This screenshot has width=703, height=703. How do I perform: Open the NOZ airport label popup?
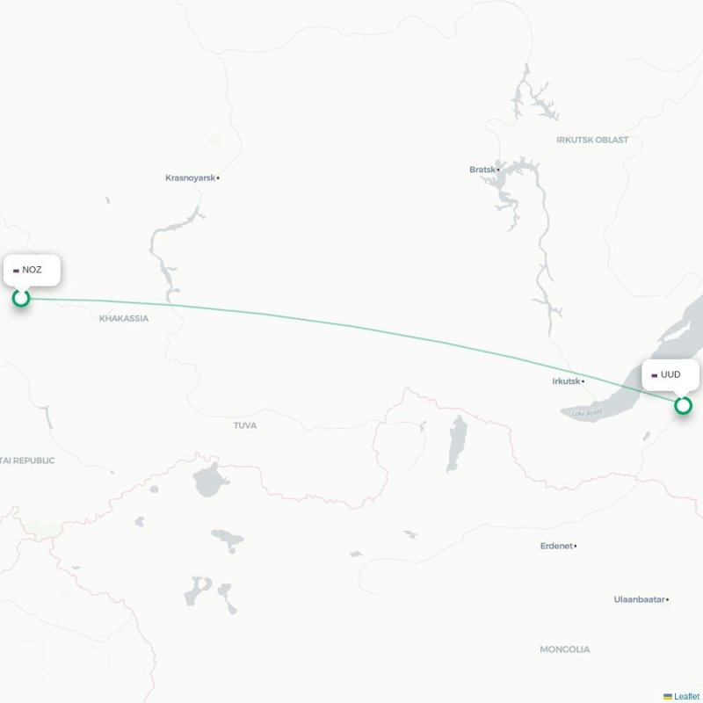click(32, 270)
